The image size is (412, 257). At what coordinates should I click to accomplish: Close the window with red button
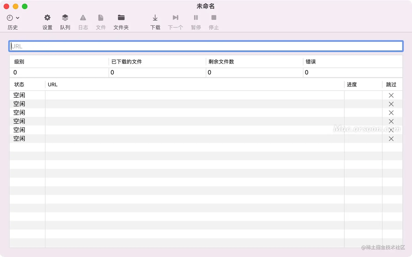click(x=7, y=7)
